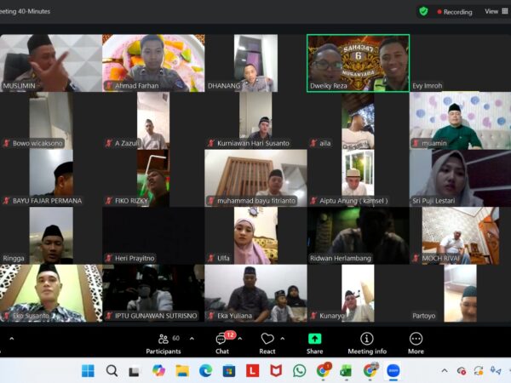Click the Recording indicator

pyautogui.click(x=455, y=12)
